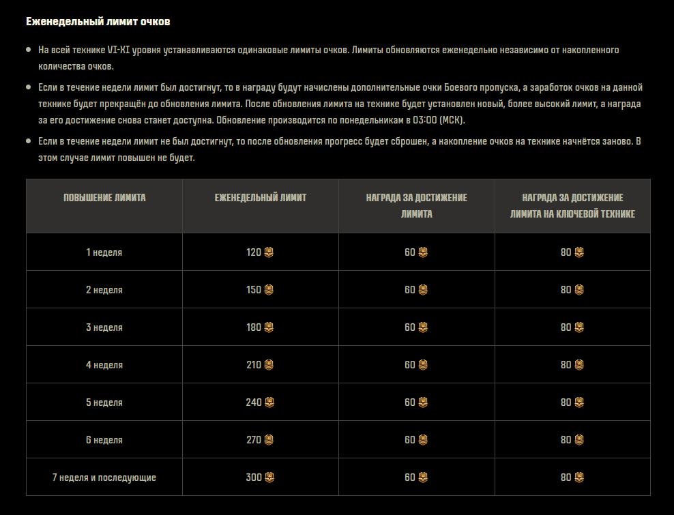The height and width of the screenshot is (515, 674).
Task: Click the badge icon next to 210 limit
Action: (269, 365)
